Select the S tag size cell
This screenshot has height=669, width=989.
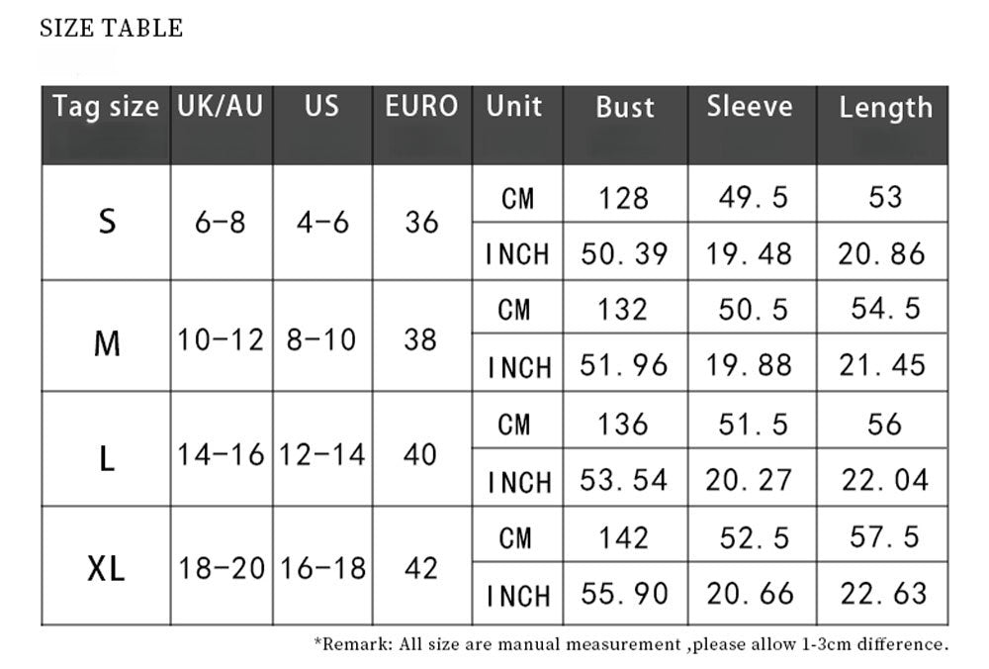coord(107,222)
